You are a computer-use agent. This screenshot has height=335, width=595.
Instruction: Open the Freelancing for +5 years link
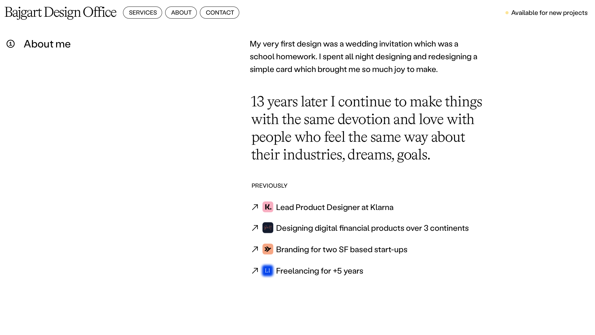coord(320,271)
